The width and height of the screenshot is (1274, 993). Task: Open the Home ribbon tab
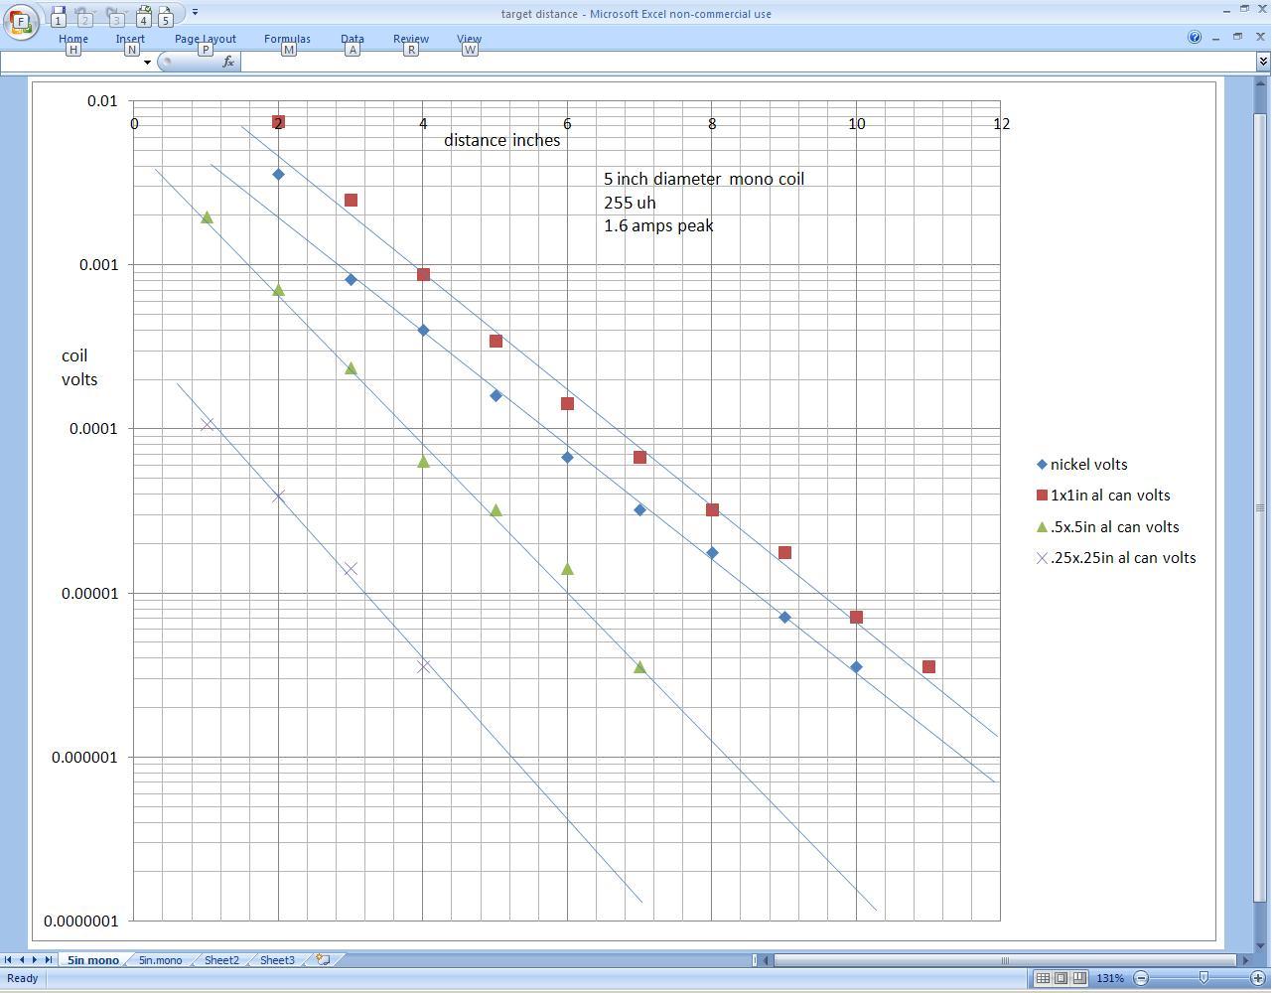pyautogui.click(x=73, y=39)
